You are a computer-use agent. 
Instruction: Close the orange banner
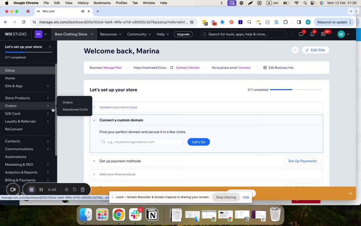pyautogui.click(x=350, y=193)
